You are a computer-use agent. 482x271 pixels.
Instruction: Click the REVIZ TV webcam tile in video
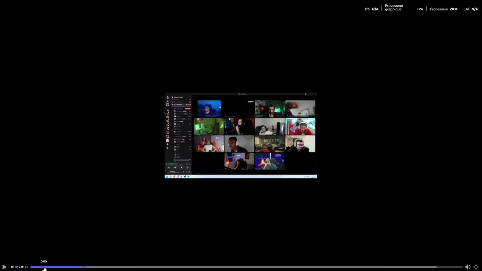[x=270, y=144]
